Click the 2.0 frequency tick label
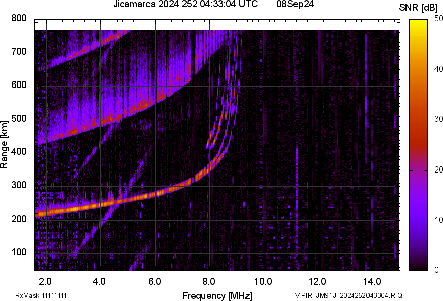The width and height of the screenshot is (443, 301). 46,281
